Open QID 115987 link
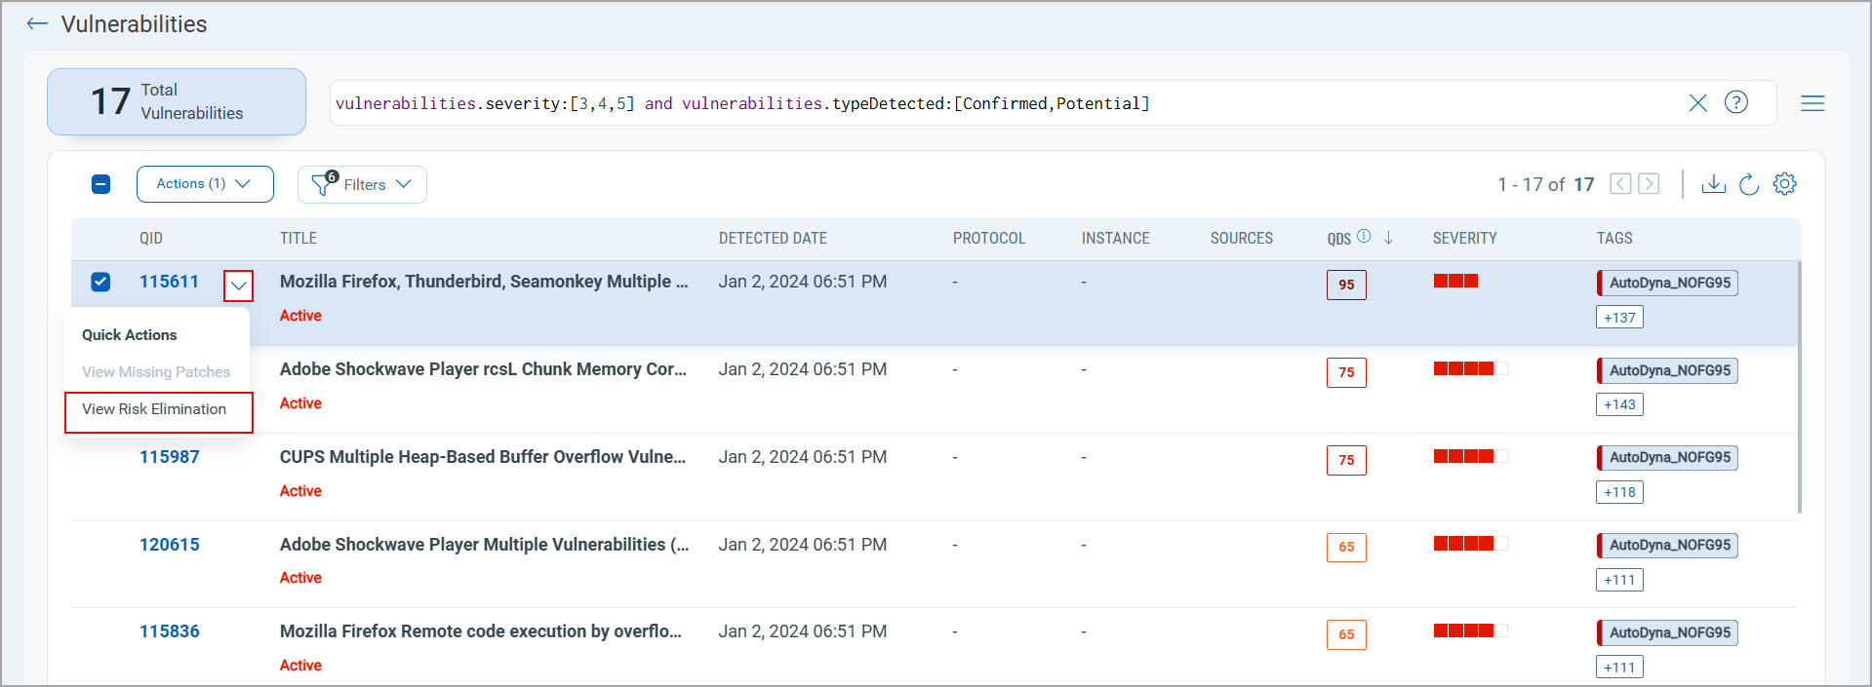The image size is (1872, 687). (x=169, y=457)
